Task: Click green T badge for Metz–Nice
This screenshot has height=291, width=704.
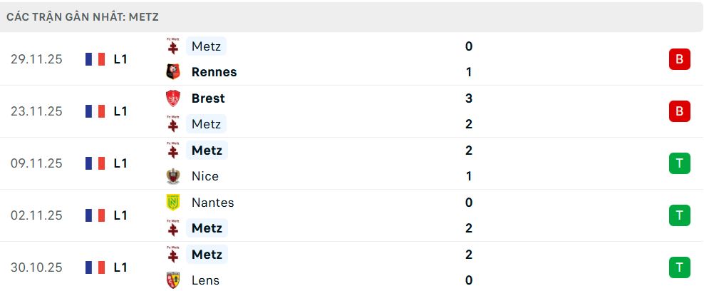Action: pyautogui.click(x=679, y=163)
